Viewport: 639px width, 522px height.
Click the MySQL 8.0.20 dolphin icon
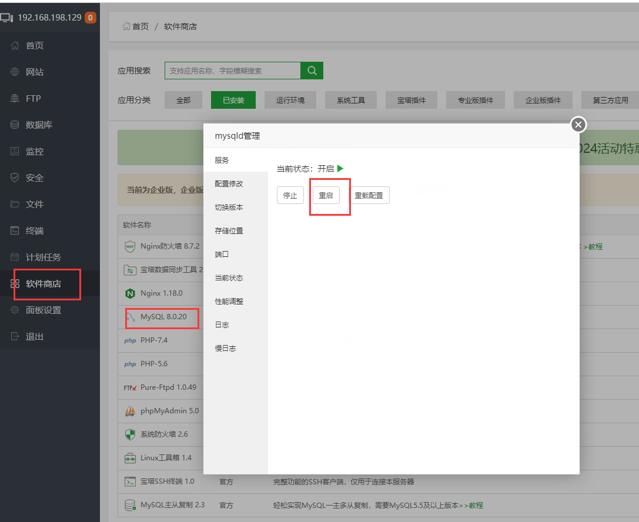pyautogui.click(x=131, y=317)
